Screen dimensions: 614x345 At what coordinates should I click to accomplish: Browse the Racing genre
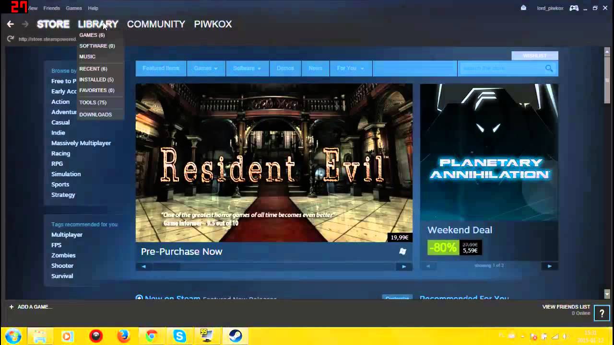tap(61, 153)
